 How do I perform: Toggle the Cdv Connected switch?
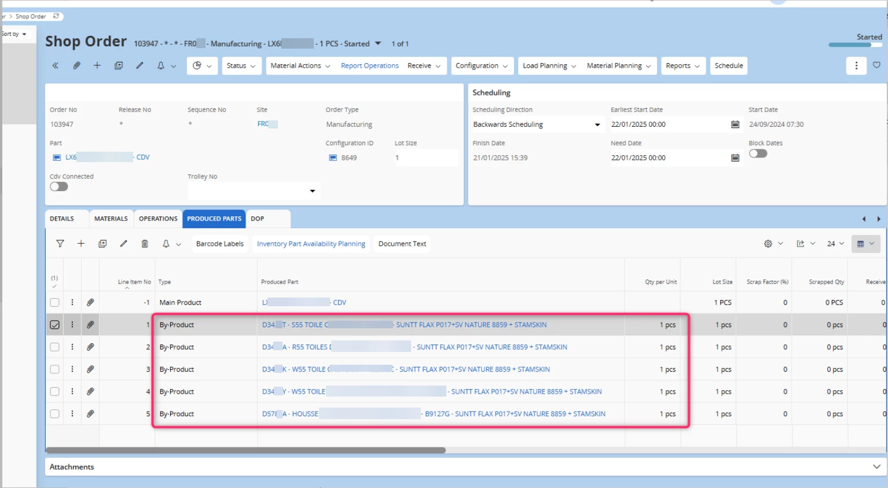(59, 186)
